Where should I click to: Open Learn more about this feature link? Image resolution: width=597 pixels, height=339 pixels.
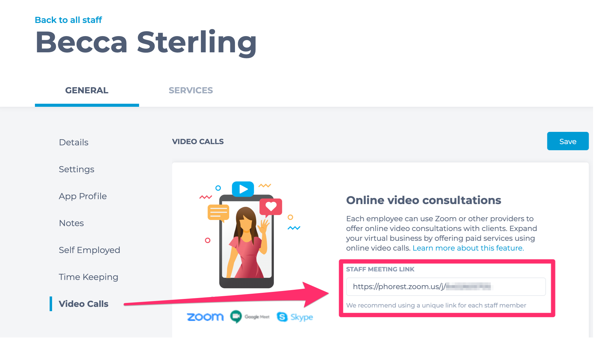[x=468, y=248]
